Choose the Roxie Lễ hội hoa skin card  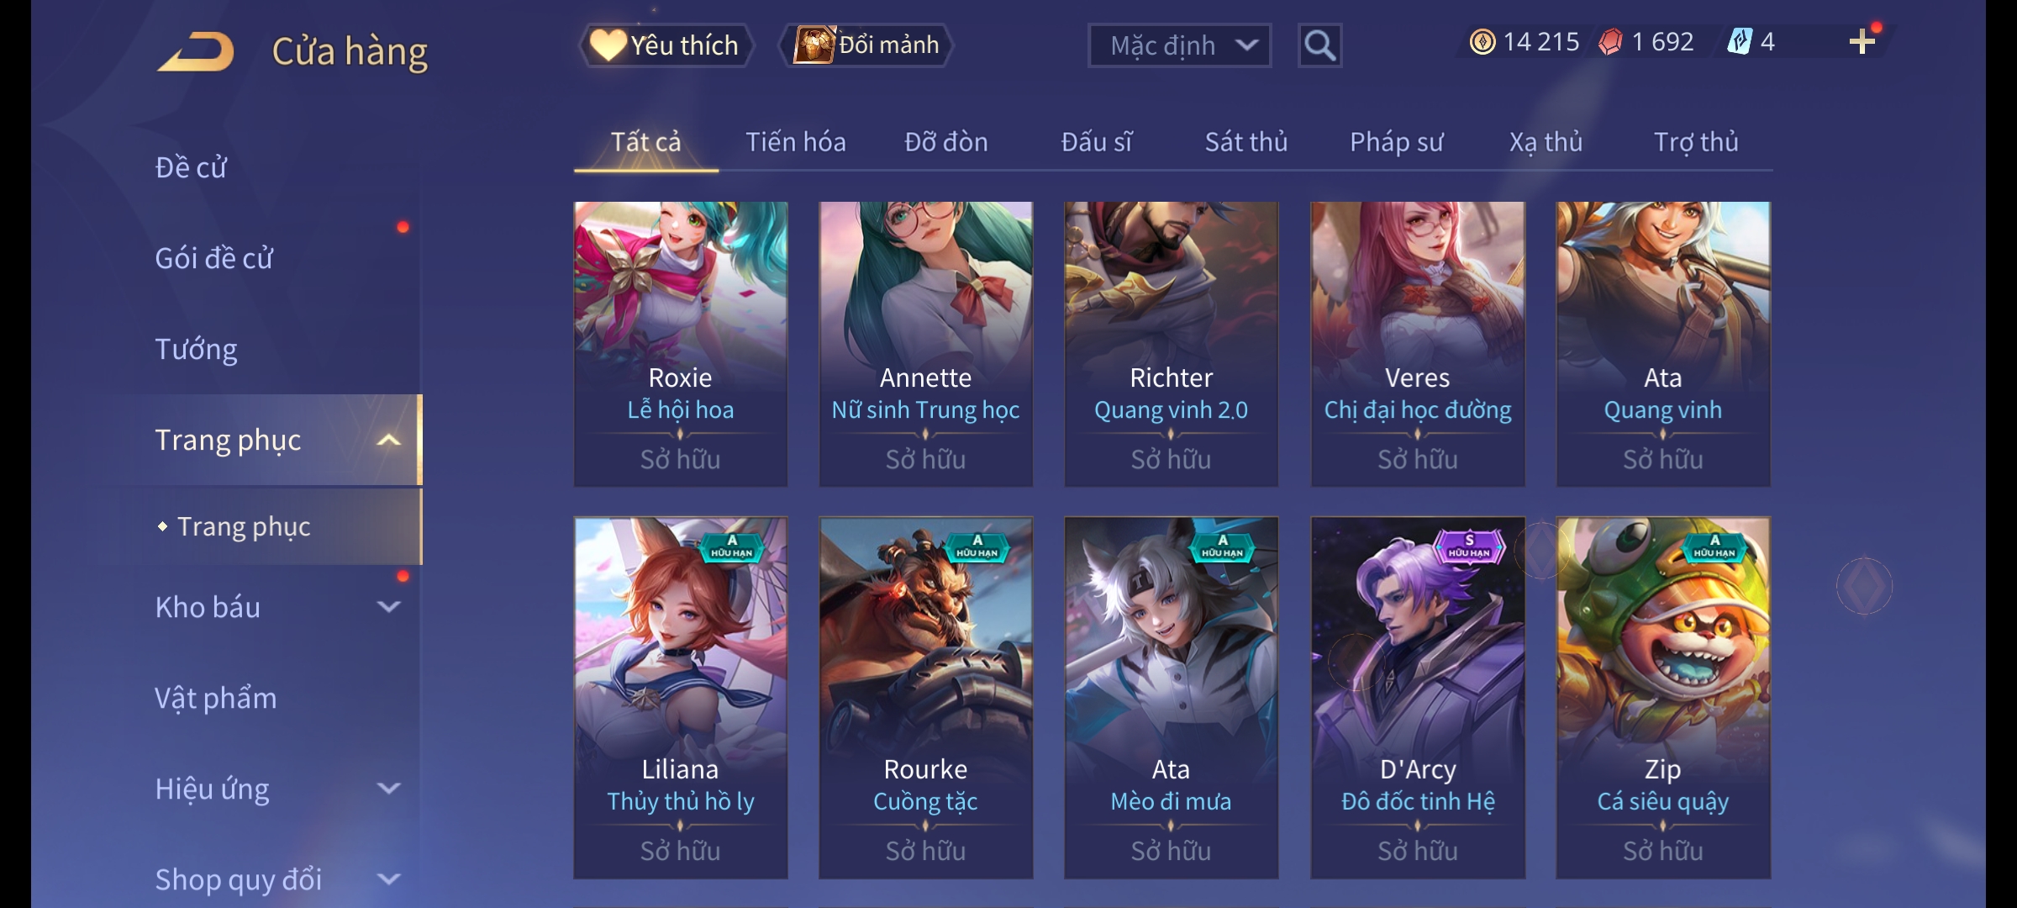(681, 344)
